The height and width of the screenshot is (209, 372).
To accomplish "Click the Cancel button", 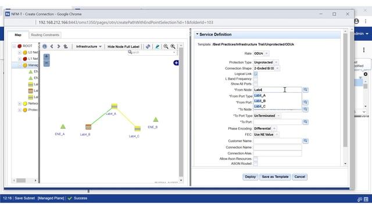I will click(x=300, y=176).
